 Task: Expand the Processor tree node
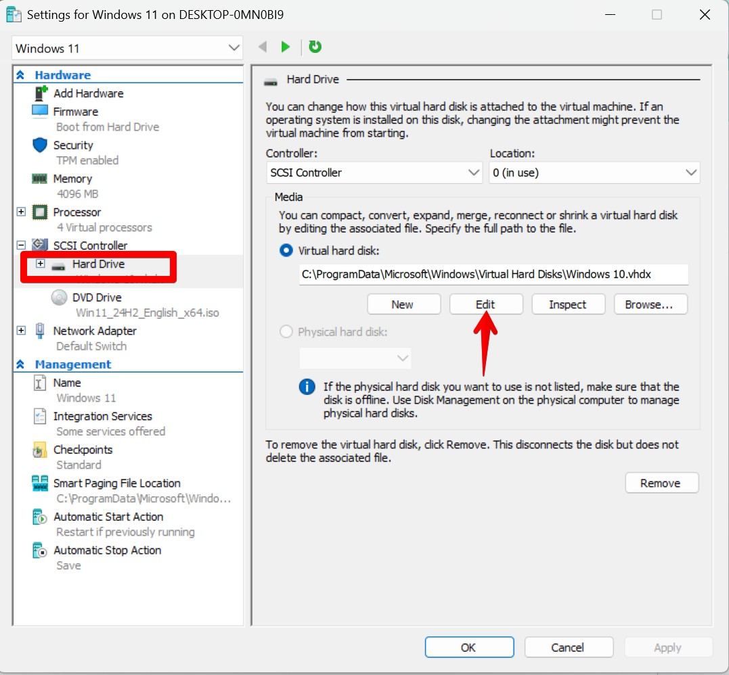click(21, 212)
